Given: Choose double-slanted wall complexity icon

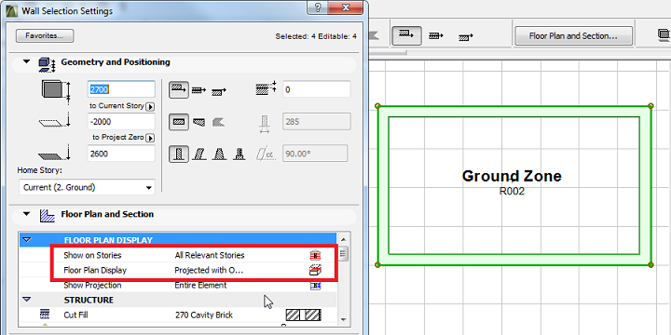Looking at the screenshot, I should pyautogui.click(x=219, y=154).
